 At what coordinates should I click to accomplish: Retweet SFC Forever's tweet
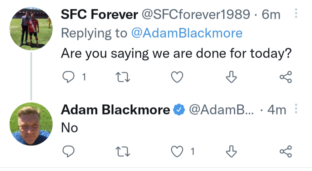click(x=122, y=77)
